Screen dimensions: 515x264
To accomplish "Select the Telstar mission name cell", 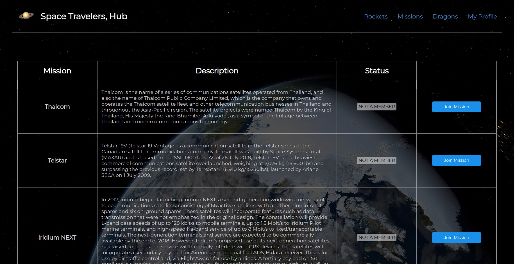I will pyautogui.click(x=57, y=160).
